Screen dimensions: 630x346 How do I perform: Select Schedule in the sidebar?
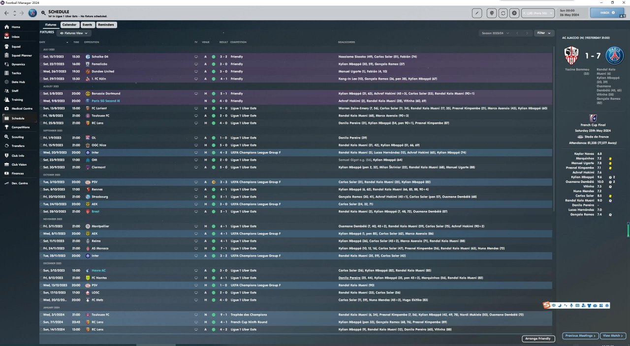(x=17, y=118)
